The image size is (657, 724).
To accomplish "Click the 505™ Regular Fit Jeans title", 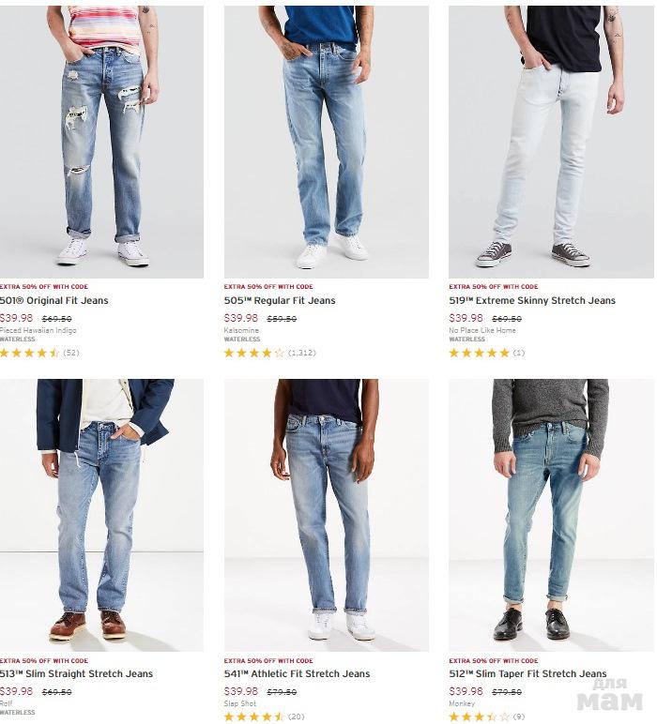I will (x=280, y=301).
